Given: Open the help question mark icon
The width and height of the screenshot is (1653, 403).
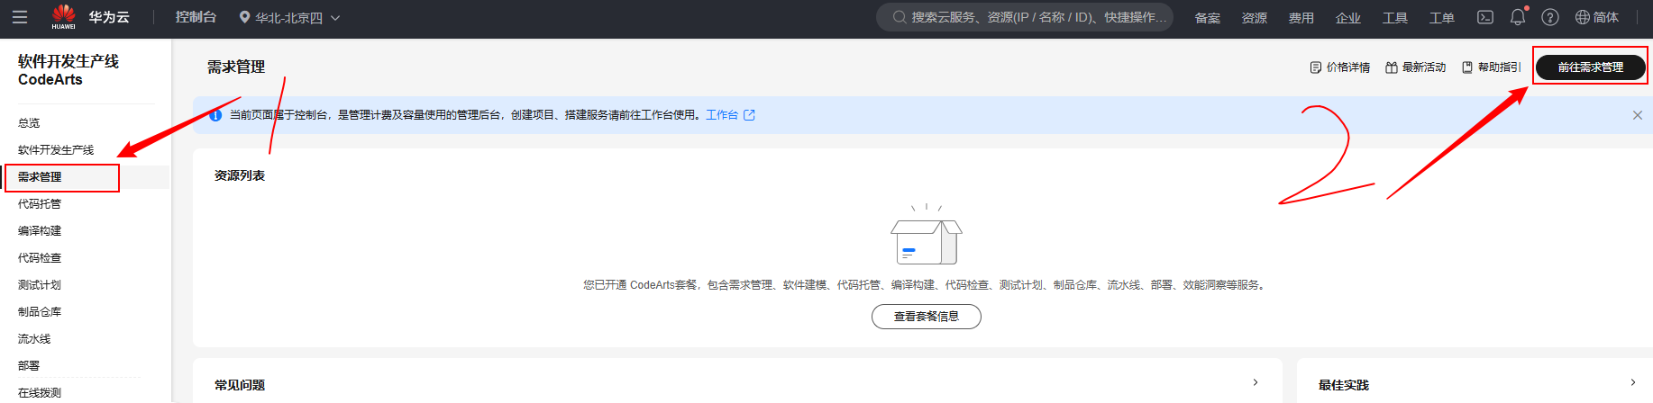Looking at the screenshot, I should click(x=1550, y=17).
